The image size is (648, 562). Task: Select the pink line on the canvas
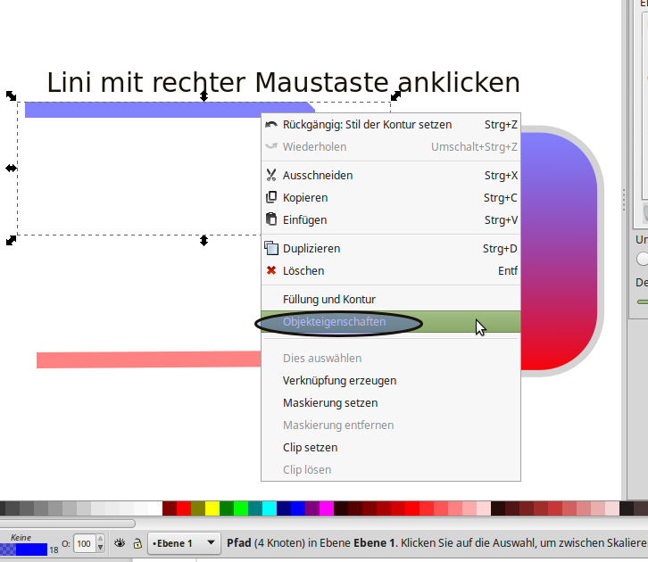pos(149,360)
